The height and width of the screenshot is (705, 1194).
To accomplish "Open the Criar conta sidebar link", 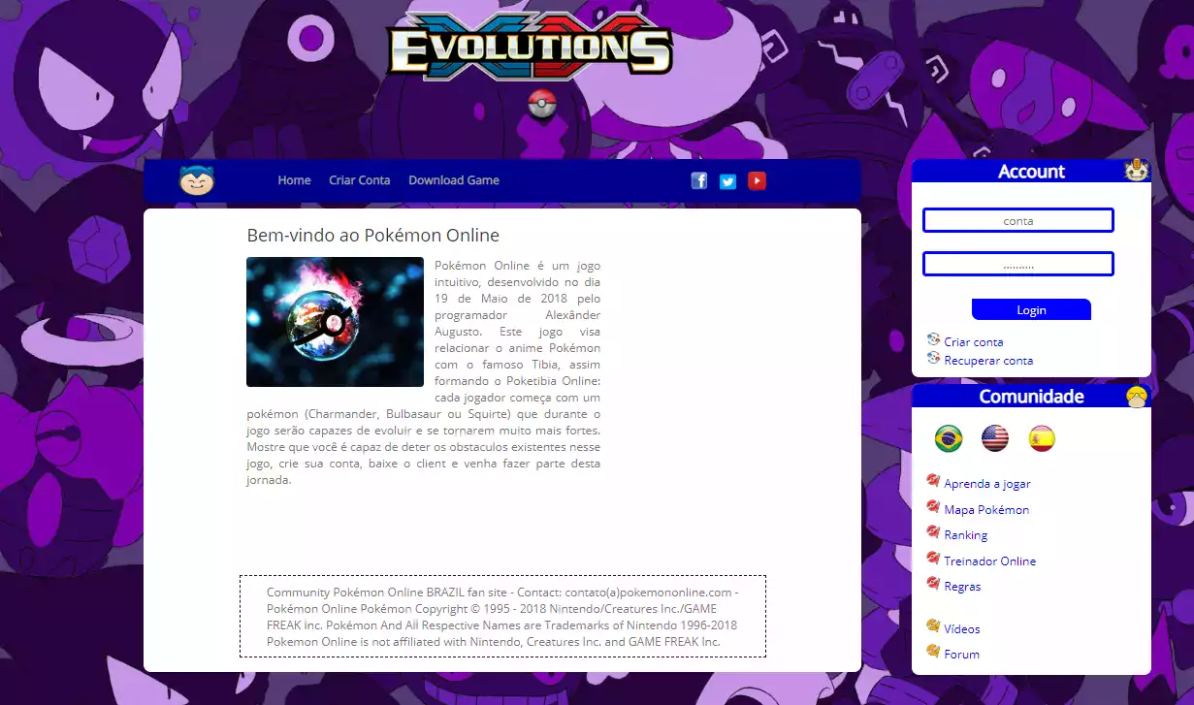I will point(974,342).
